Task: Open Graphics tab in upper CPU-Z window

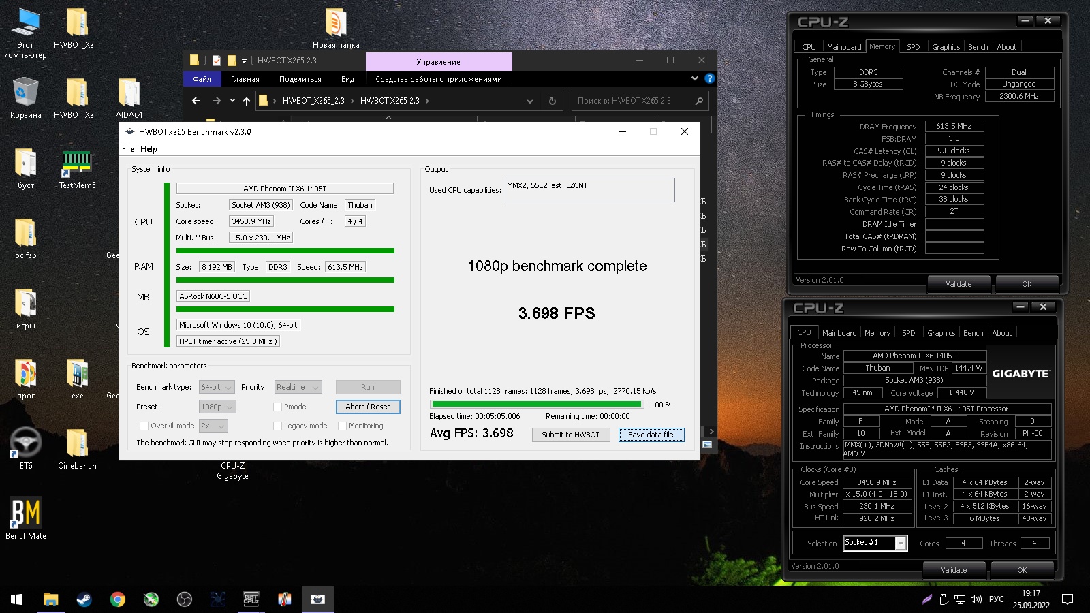Action: (x=946, y=47)
